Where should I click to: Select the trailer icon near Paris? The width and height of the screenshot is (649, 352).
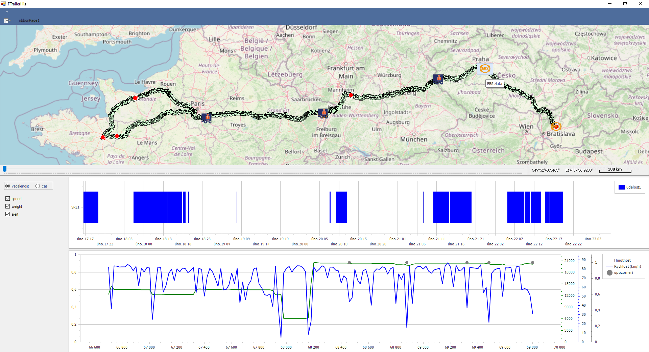(x=206, y=118)
